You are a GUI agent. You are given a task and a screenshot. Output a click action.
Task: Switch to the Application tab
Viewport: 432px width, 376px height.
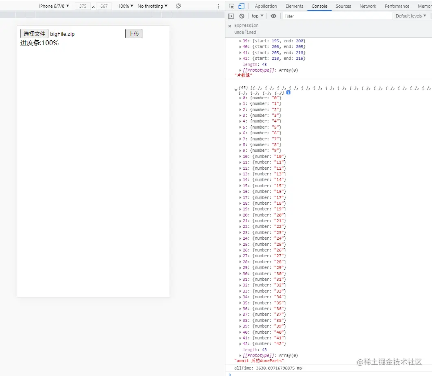coord(266,6)
